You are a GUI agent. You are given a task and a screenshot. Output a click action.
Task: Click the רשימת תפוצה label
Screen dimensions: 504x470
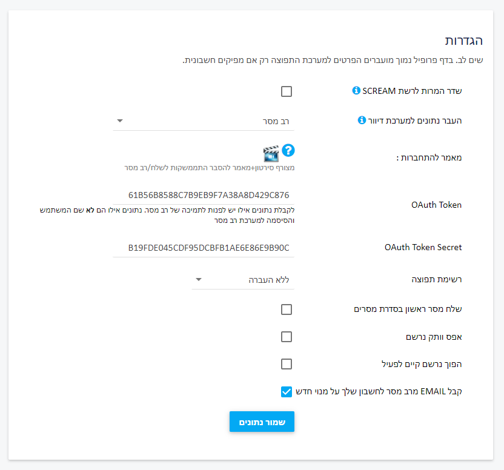[x=437, y=279]
